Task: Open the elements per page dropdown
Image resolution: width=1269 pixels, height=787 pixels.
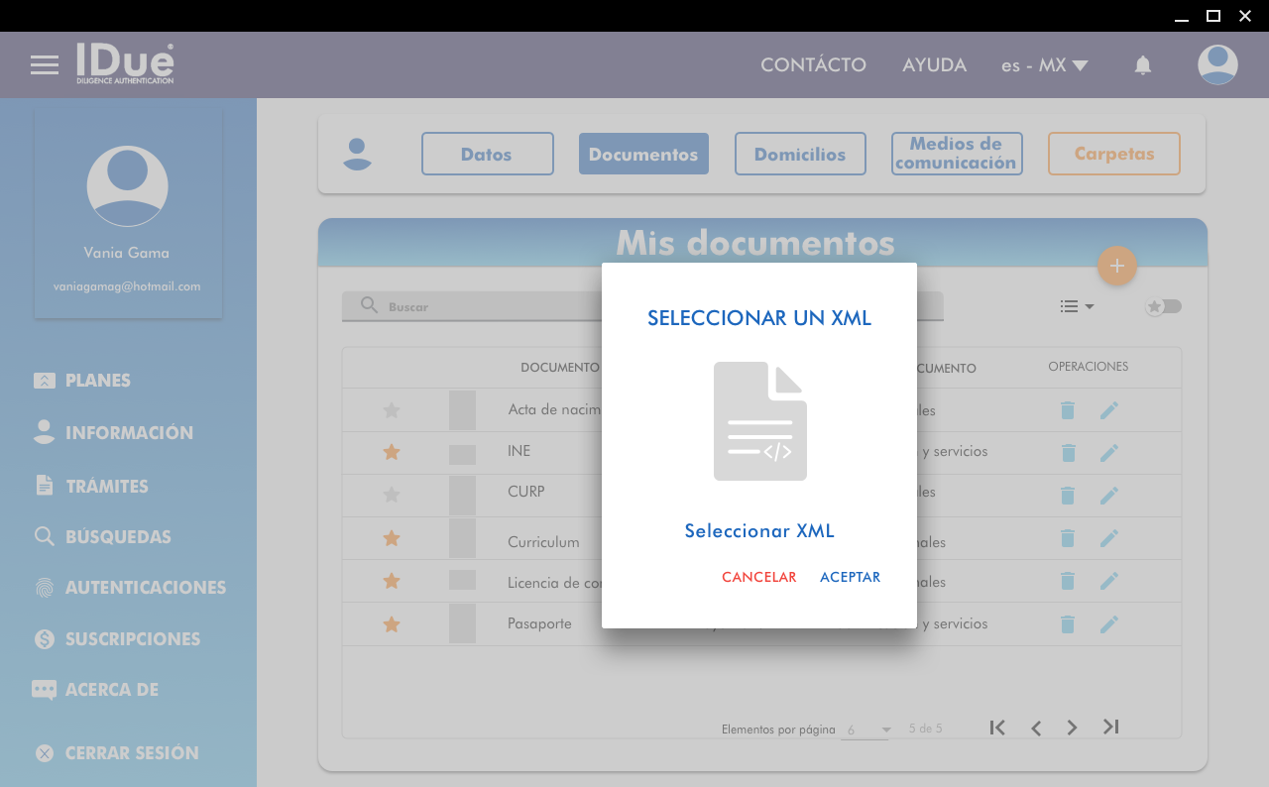Action: click(x=867, y=730)
